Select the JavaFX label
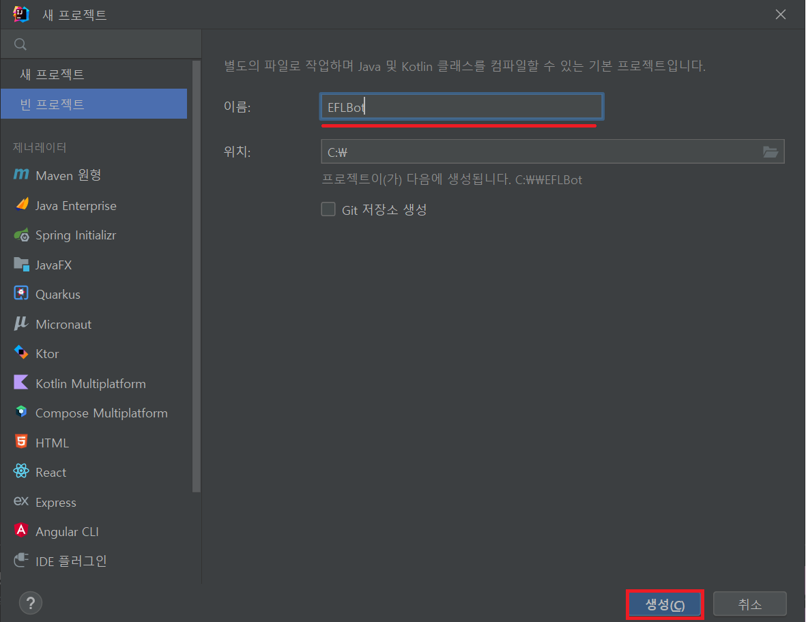The height and width of the screenshot is (622, 806). click(53, 265)
